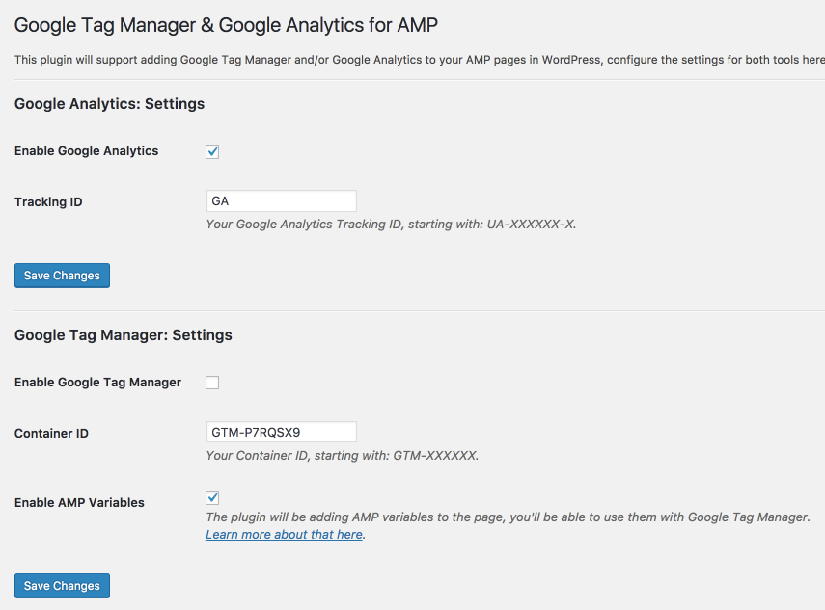Save Changes under Google Analytics settings
825x610 pixels.
62,276
